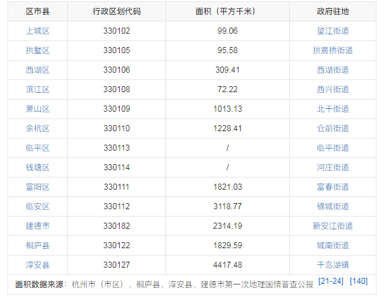This screenshot has height=300, width=390.
Task: Click the 临平区 link
Action: [38, 148]
